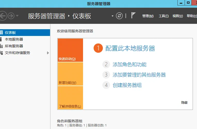
Task: Open breadcrumb dropdown arrow near refresh
Action: (112, 16)
